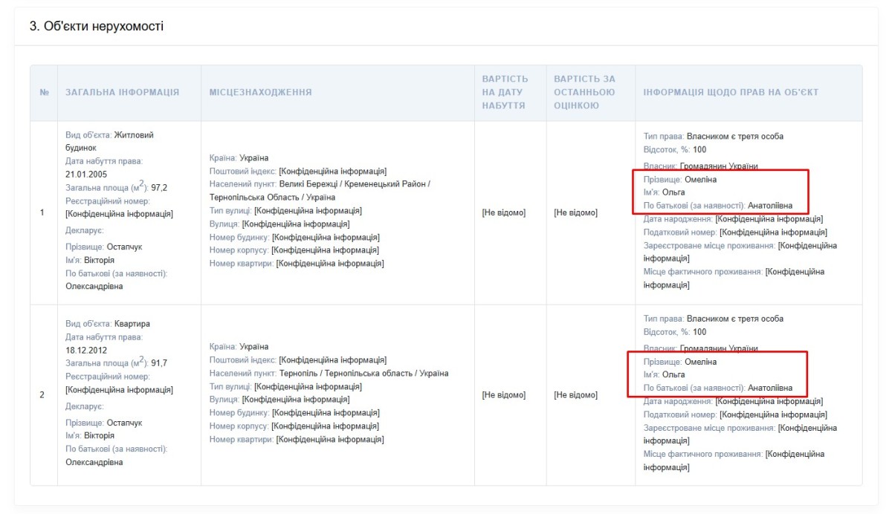
Task: Click the locality "Великі Бережці / Кременецький Район"
Action: click(x=355, y=184)
